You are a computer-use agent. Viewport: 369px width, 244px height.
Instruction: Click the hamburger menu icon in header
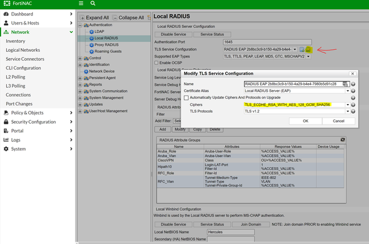coord(82,4)
